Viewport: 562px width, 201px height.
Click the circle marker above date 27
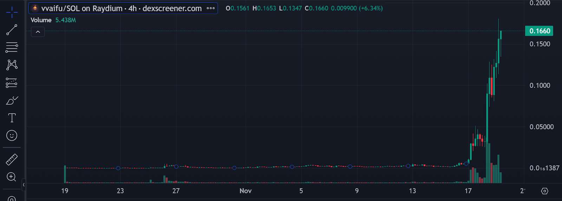coord(176,167)
